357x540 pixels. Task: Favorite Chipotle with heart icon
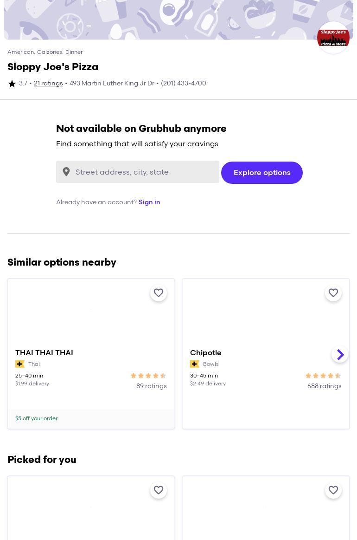(333, 293)
